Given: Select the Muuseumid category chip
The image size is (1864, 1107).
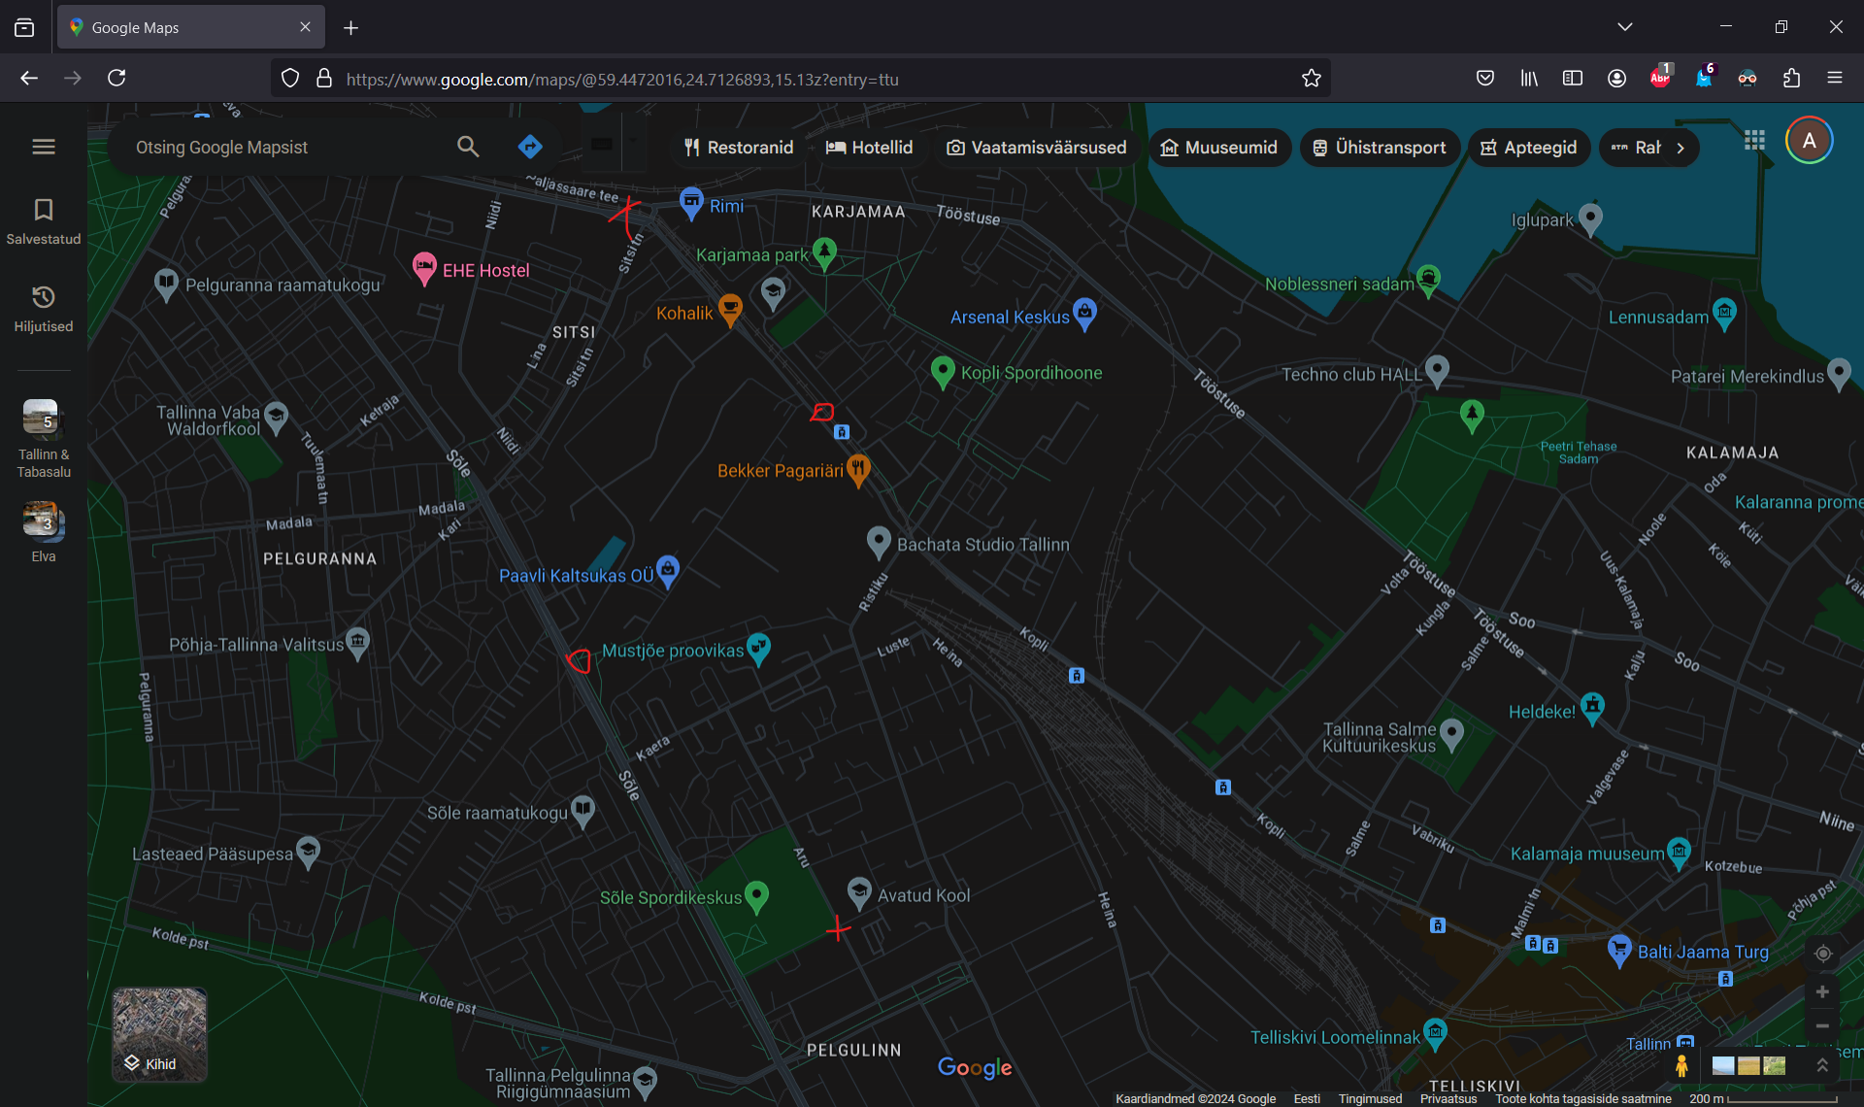Looking at the screenshot, I should click(x=1218, y=148).
